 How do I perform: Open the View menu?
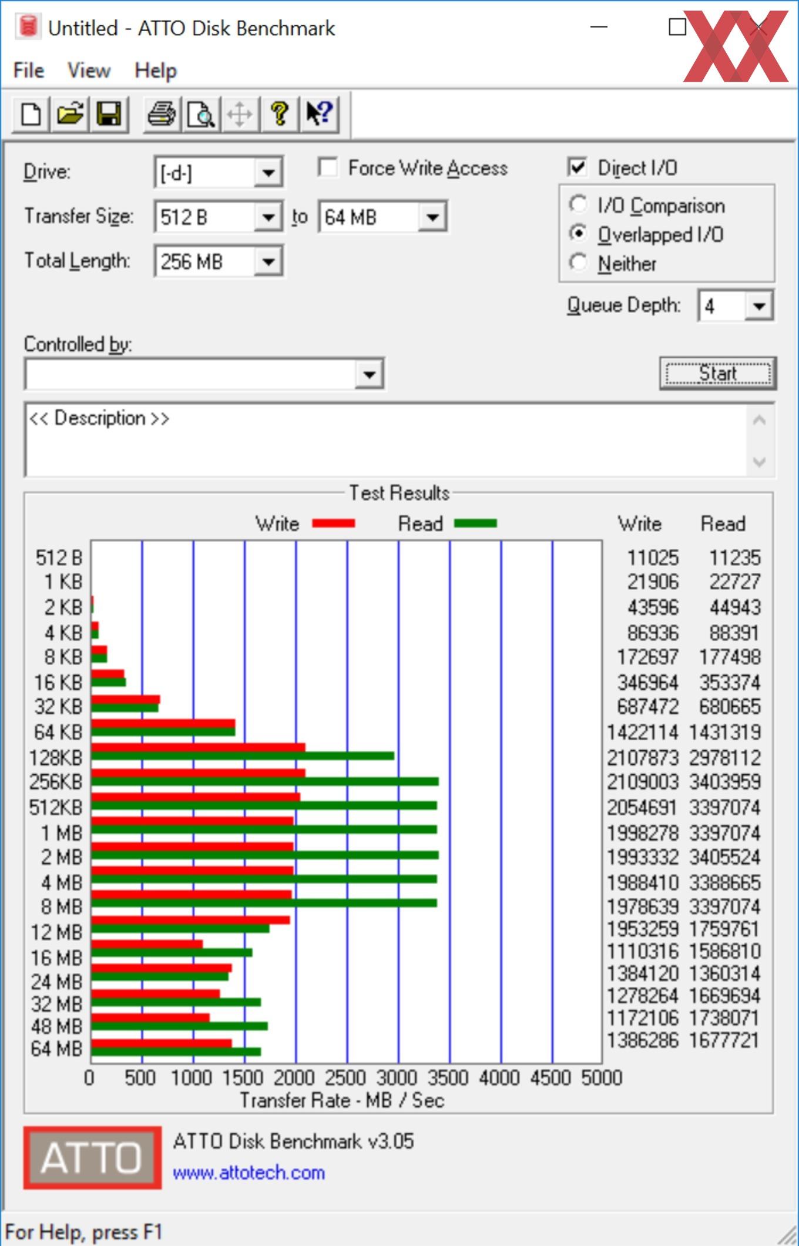point(89,70)
